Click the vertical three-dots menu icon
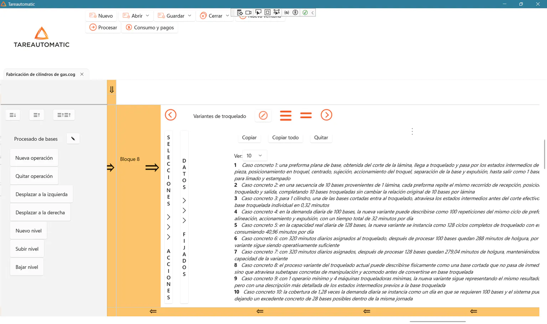This screenshot has width=547, height=324. pyautogui.click(x=412, y=131)
